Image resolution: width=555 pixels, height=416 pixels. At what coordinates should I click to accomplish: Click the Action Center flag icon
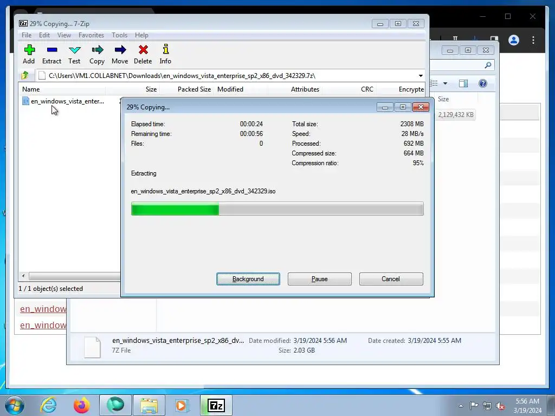tap(474, 405)
